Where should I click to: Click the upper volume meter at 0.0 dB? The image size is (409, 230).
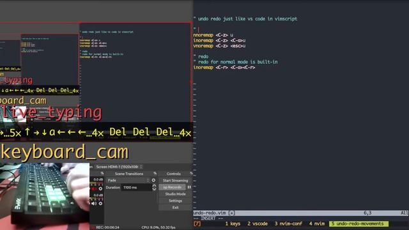pyautogui.click(x=96, y=184)
